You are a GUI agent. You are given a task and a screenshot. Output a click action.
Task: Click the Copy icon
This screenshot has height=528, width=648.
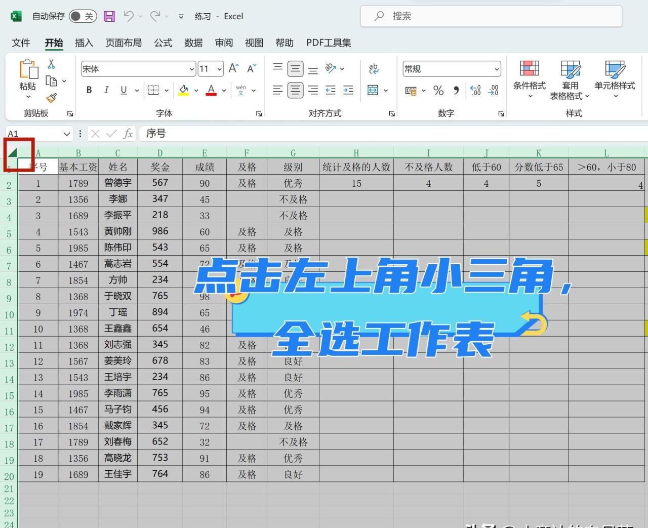click(x=51, y=81)
